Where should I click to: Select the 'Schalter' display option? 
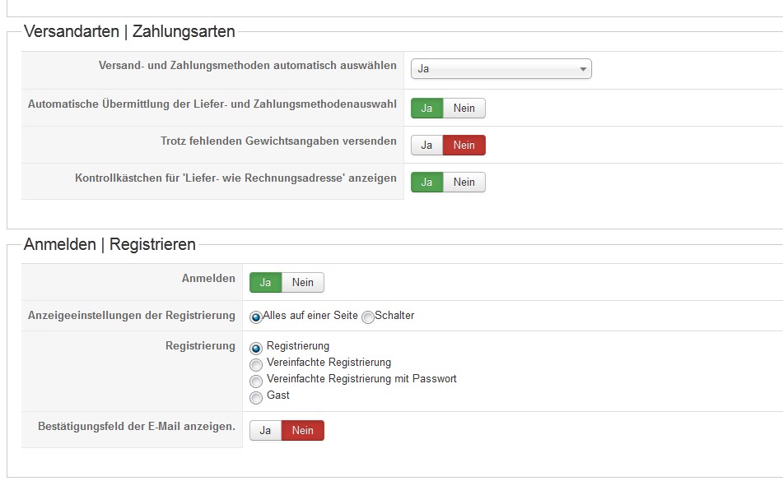point(368,317)
